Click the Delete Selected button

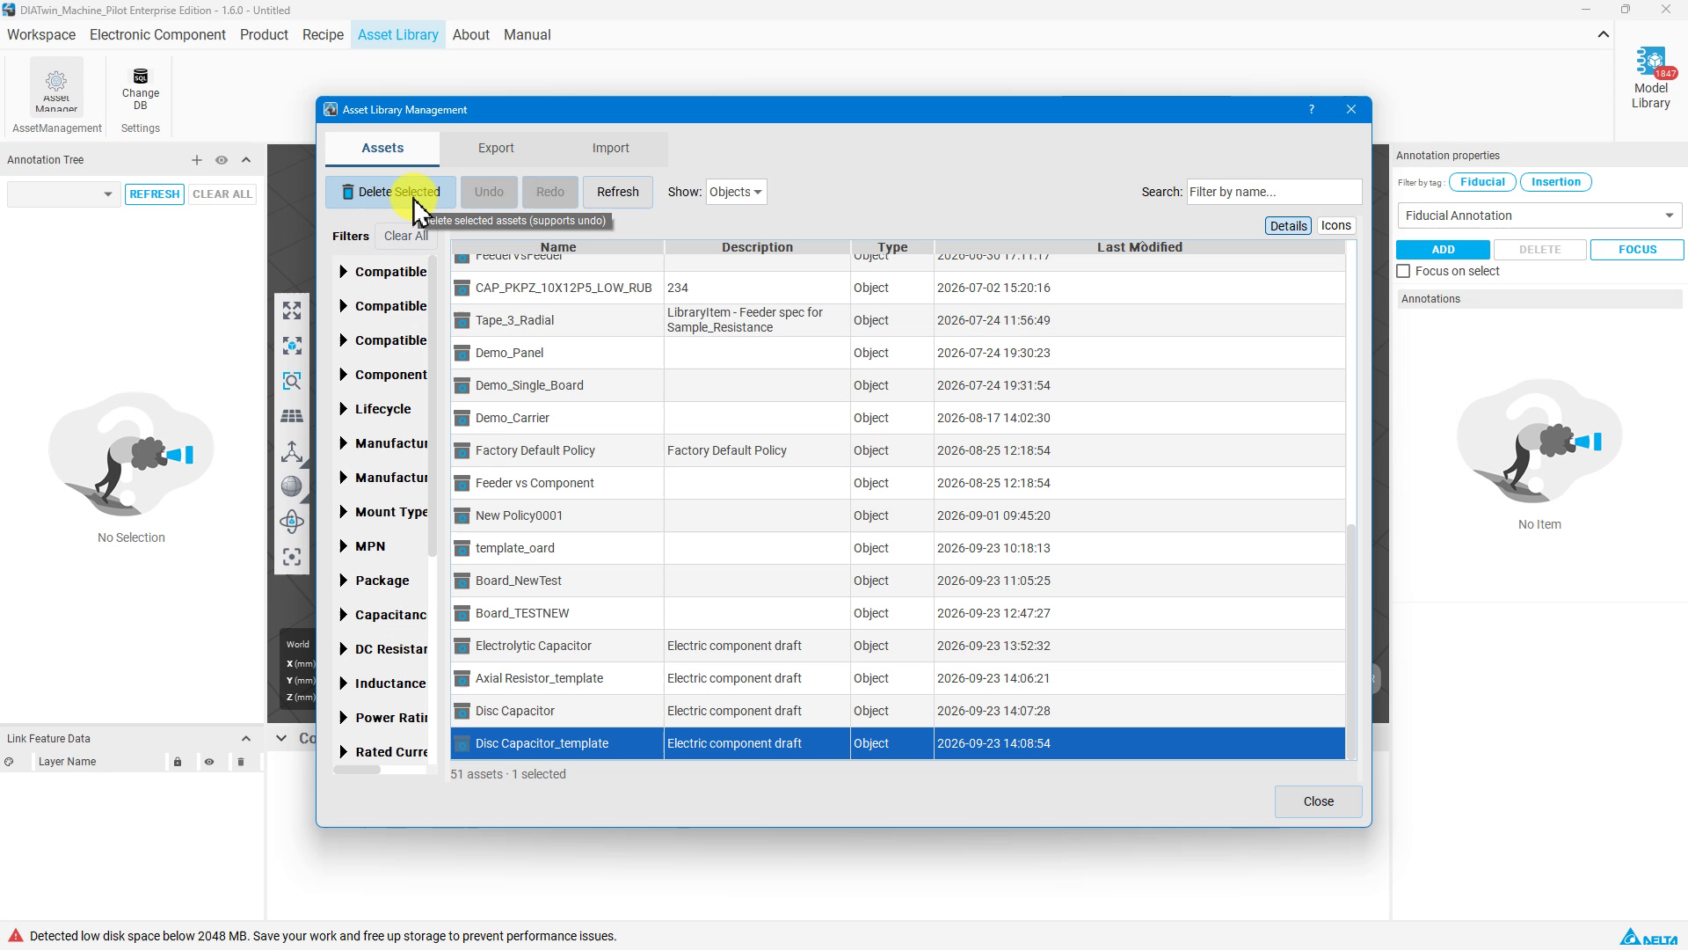pos(390,192)
